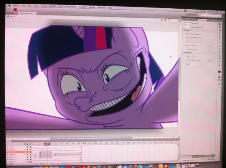Click the Edit button next to Profile: Default
Screen dimensions: 226x168
210,46
